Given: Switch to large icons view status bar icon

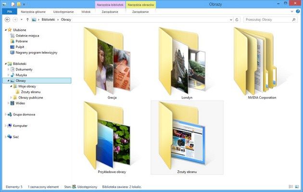Looking at the screenshot, I should 297,187.
